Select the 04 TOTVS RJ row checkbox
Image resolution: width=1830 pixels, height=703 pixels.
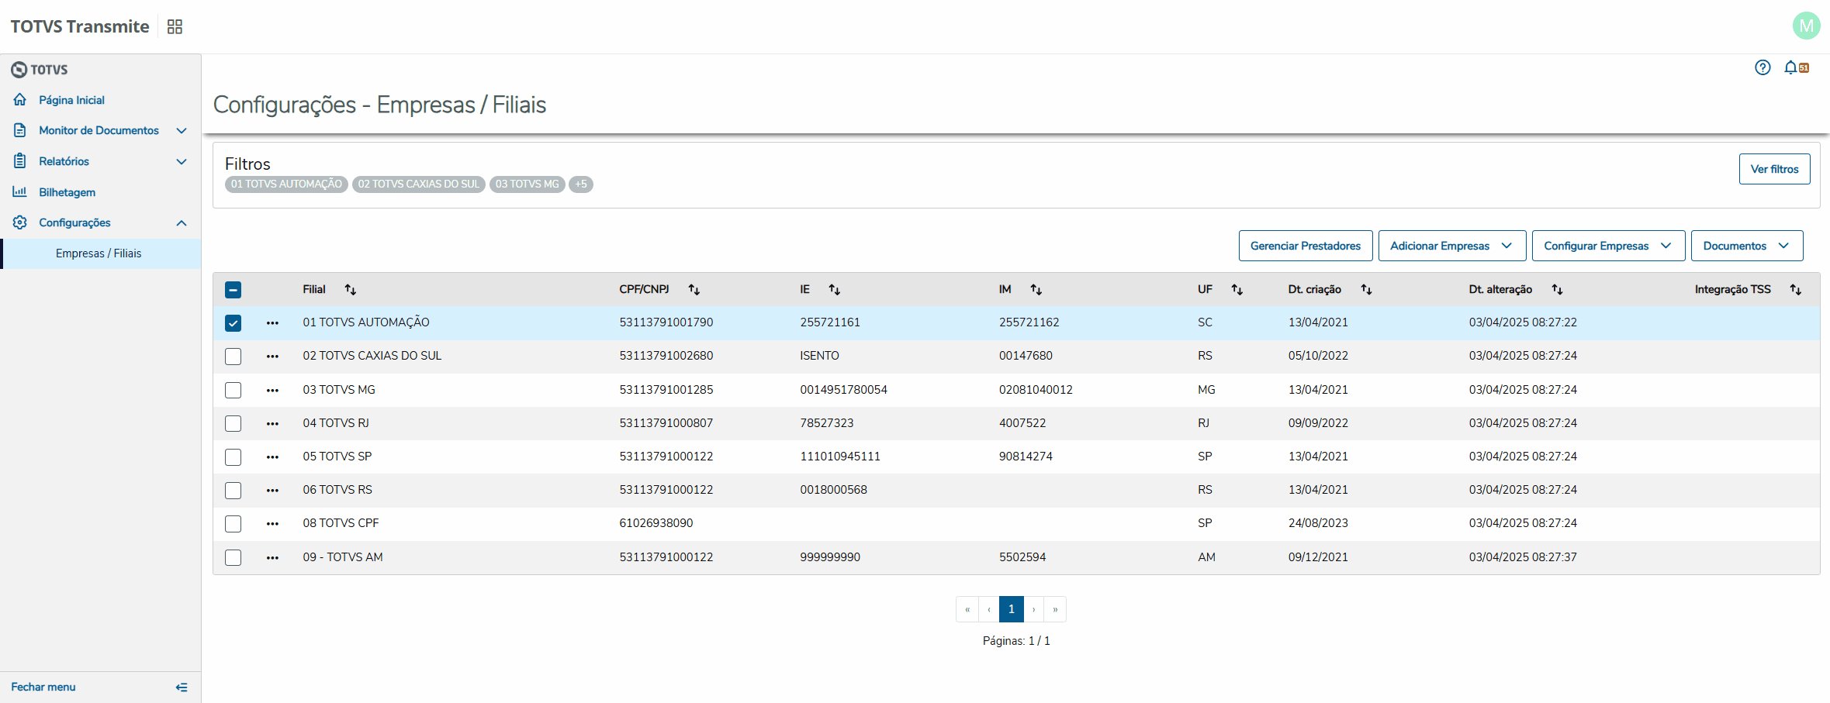tap(233, 423)
